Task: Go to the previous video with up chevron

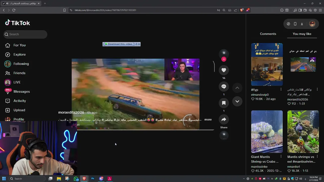Action: (237, 88)
